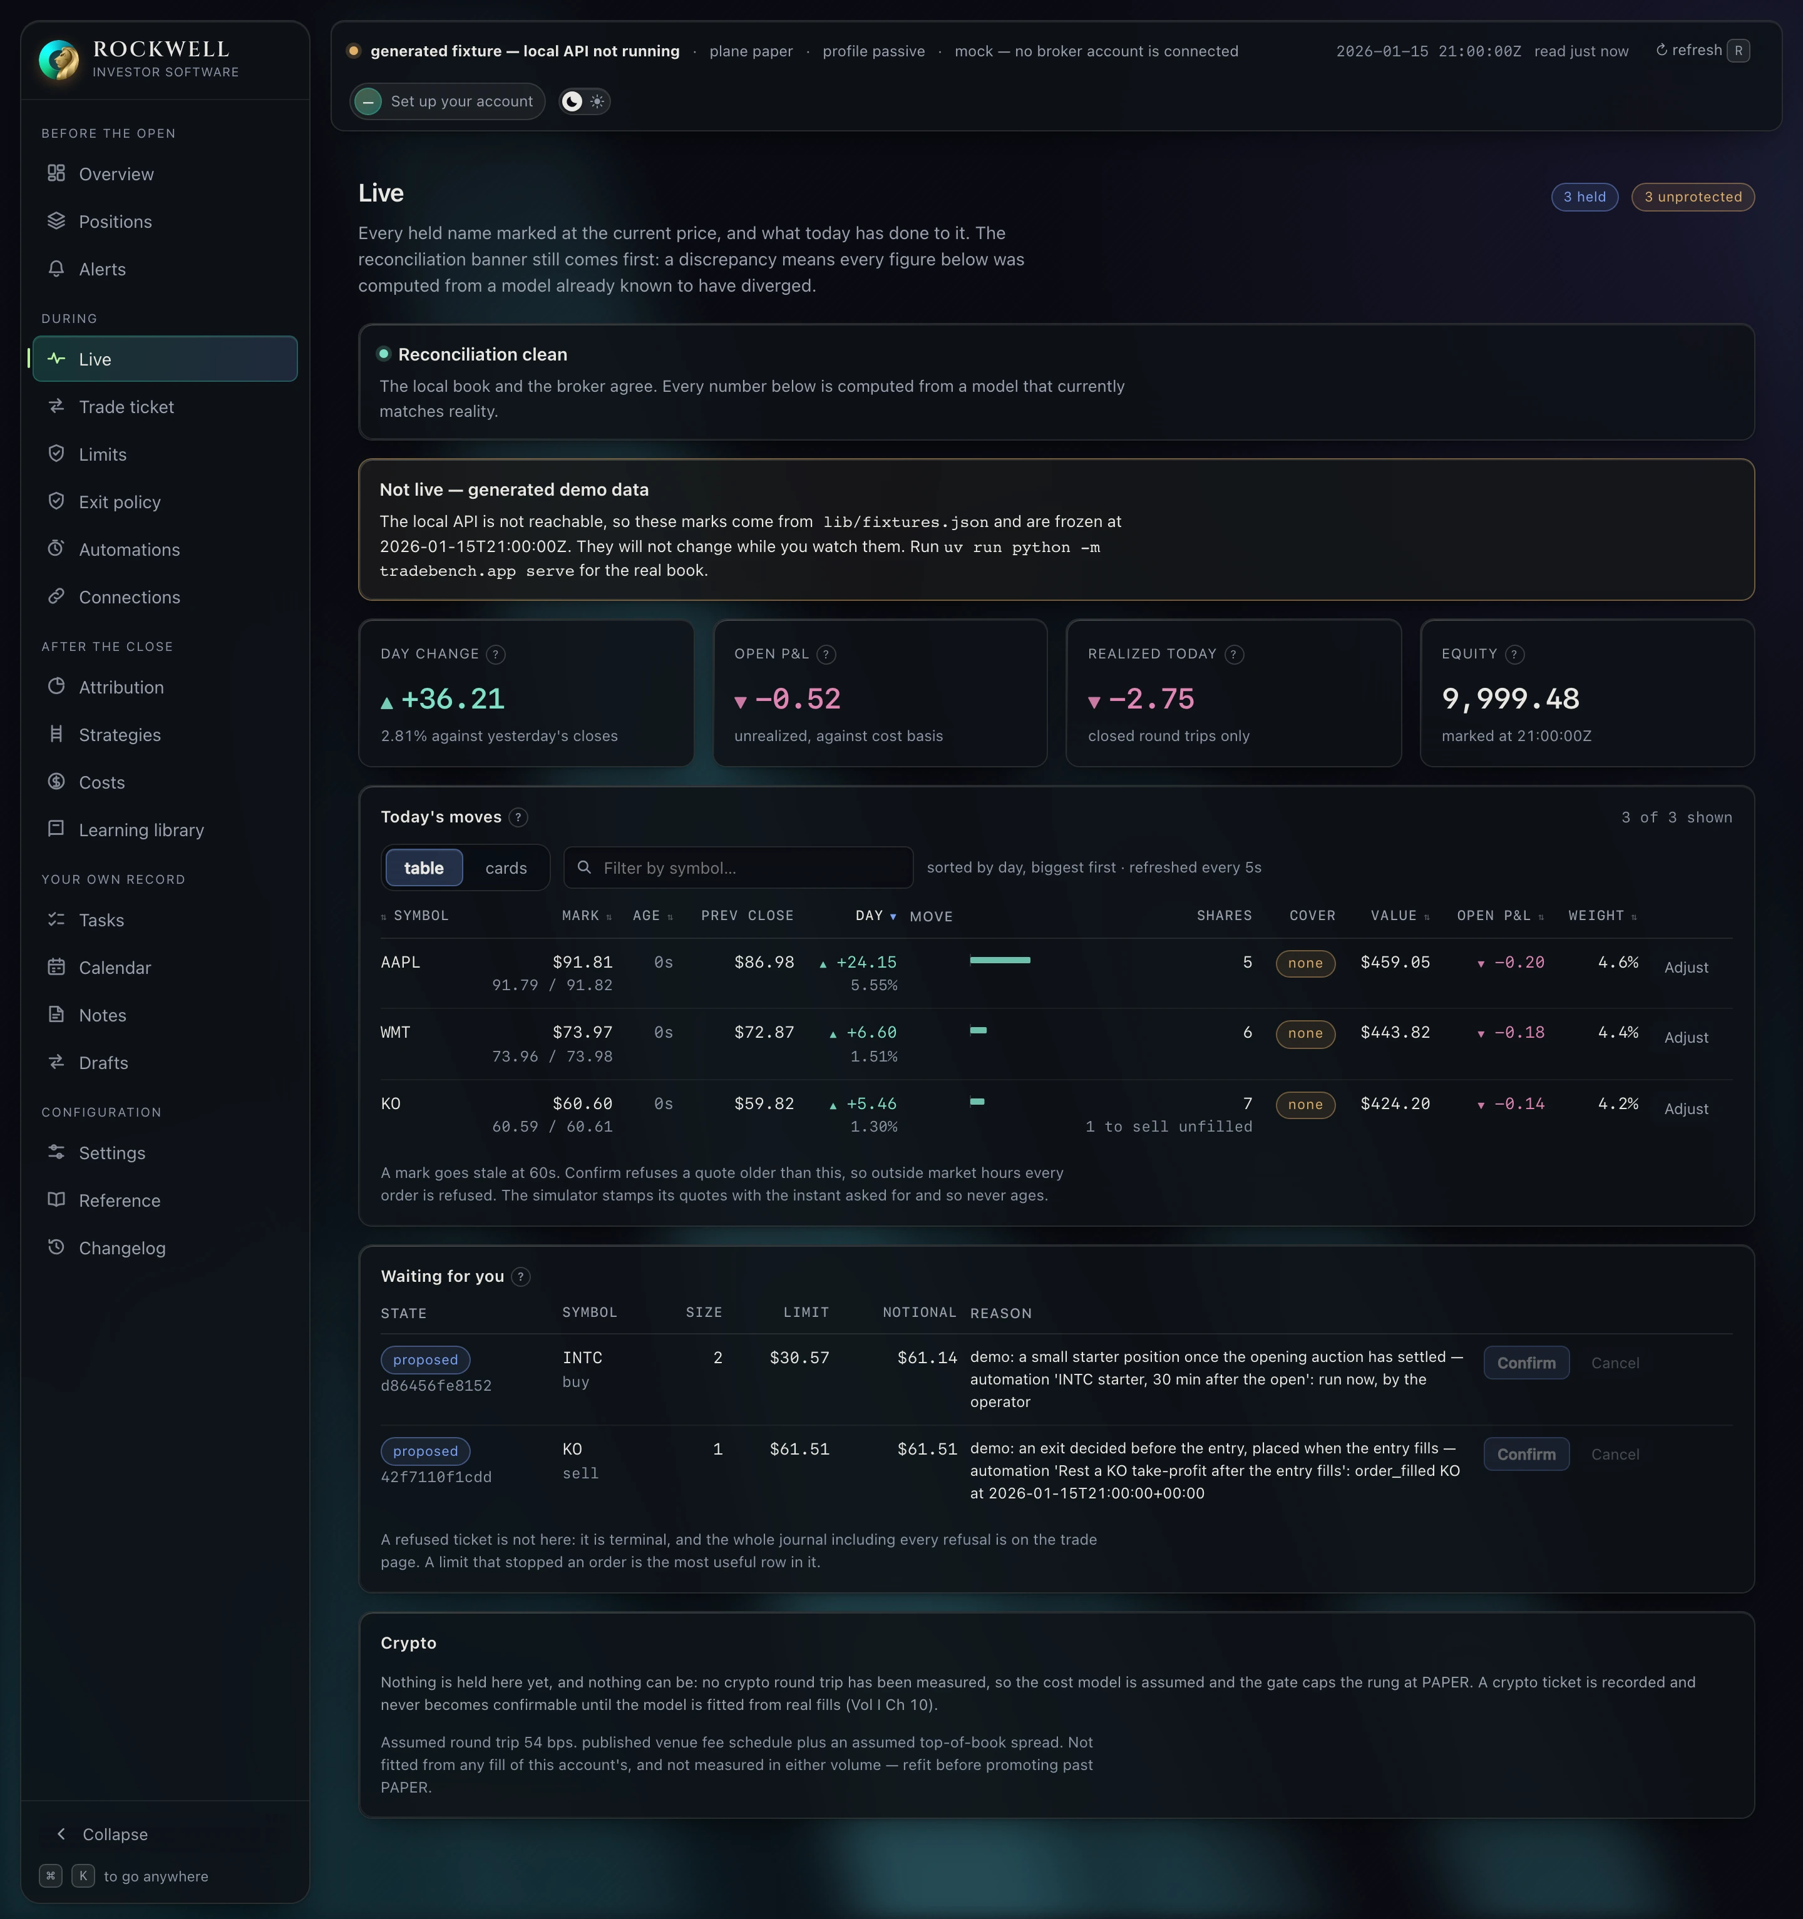Screen dimensions: 1803x1919
Task: Click the Equity help question mark
Action: pyautogui.click(x=1514, y=655)
